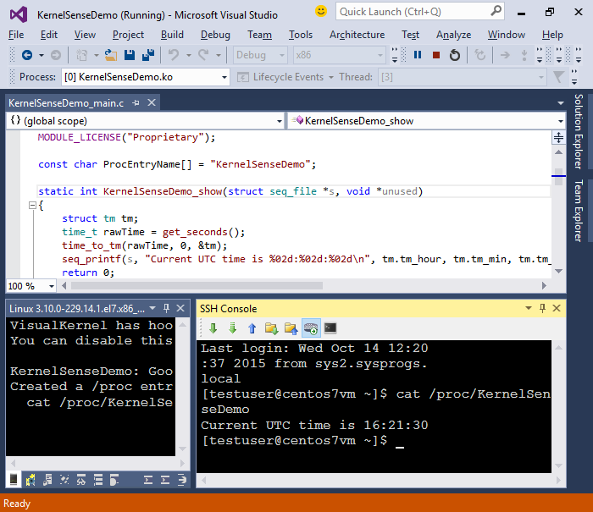Pin the Linux kernel output panel
593x512 pixels.
pos(166,308)
